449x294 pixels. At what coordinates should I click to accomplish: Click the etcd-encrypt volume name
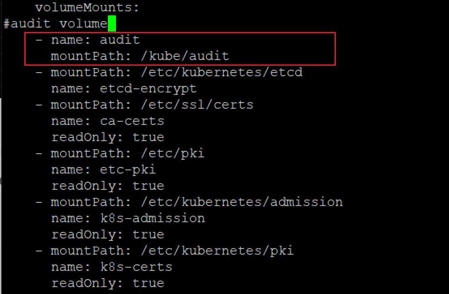[148, 88]
